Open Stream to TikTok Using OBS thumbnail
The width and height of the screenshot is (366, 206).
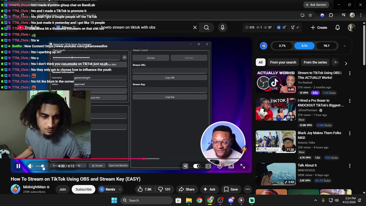point(276,82)
